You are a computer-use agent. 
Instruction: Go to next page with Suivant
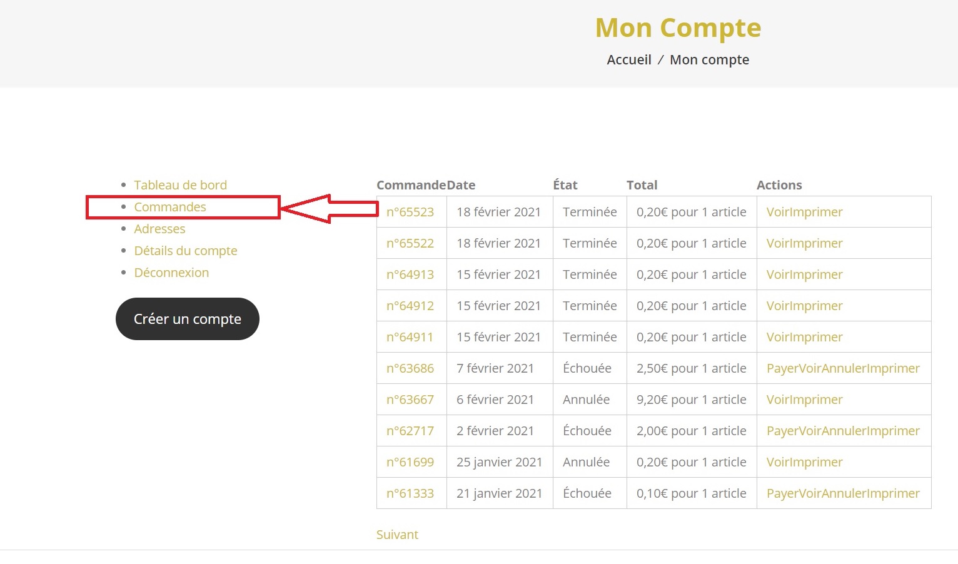(x=397, y=535)
